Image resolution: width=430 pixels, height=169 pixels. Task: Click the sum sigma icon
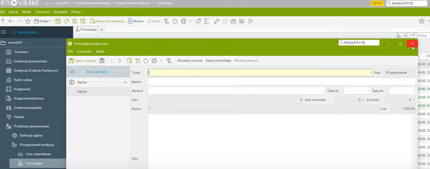pos(207,21)
